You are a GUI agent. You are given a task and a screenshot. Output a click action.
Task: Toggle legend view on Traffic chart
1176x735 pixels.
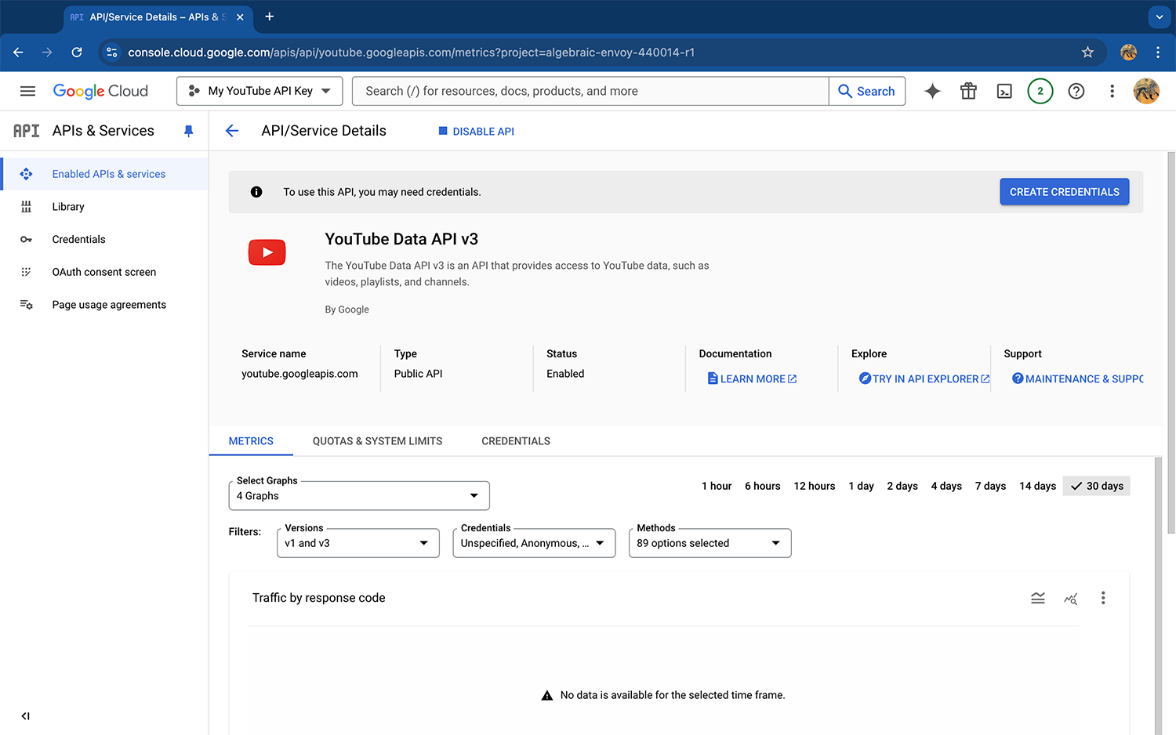coord(1038,598)
